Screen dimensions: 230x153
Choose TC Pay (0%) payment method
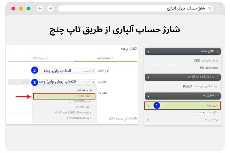[x=64, y=96]
